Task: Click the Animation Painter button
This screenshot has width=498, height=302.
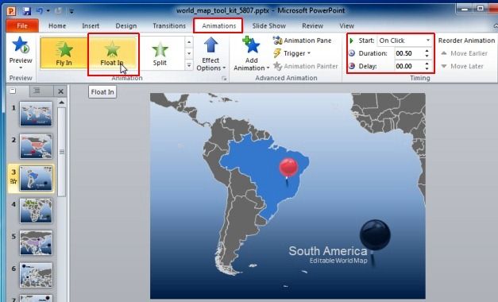Action: pos(306,66)
